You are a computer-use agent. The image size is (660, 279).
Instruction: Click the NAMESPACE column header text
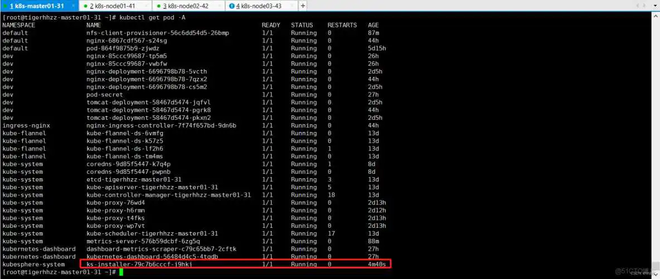pyautogui.click(x=18, y=25)
